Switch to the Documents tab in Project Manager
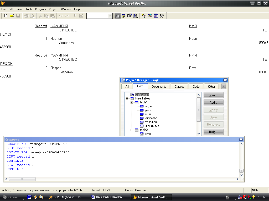This screenshot has height=201, width=269. coord(159,86)
